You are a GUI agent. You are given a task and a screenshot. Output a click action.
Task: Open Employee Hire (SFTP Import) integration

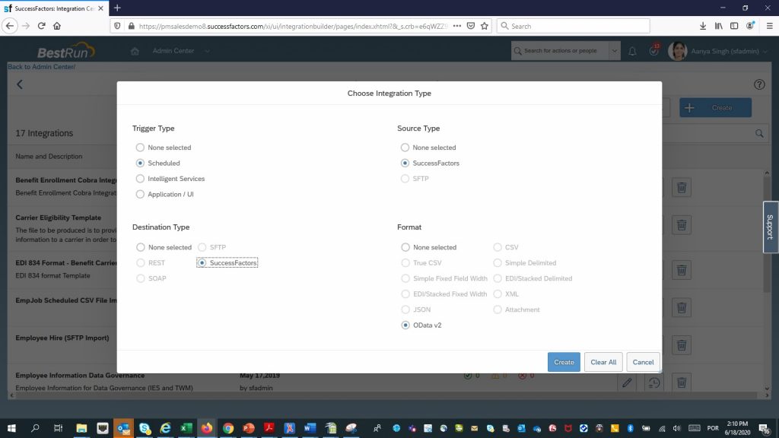tap(62, 338)
